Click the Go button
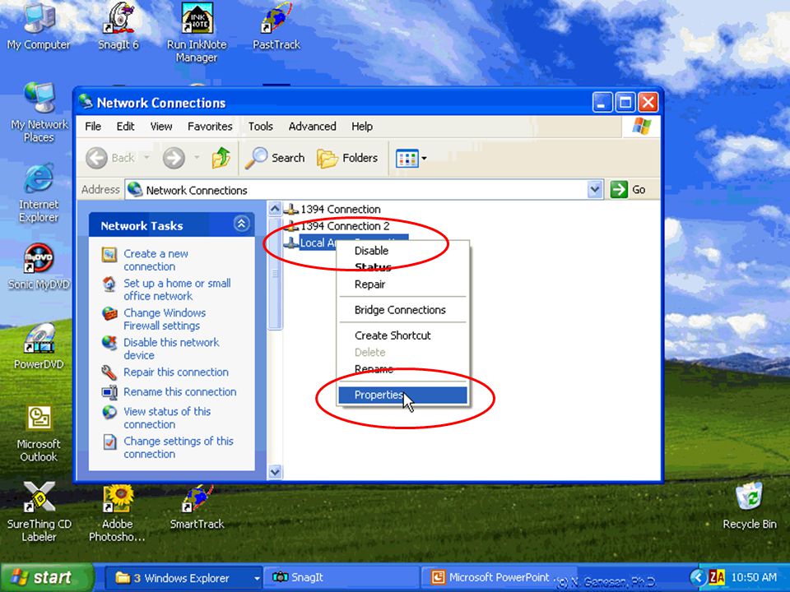 coord(628,190)
